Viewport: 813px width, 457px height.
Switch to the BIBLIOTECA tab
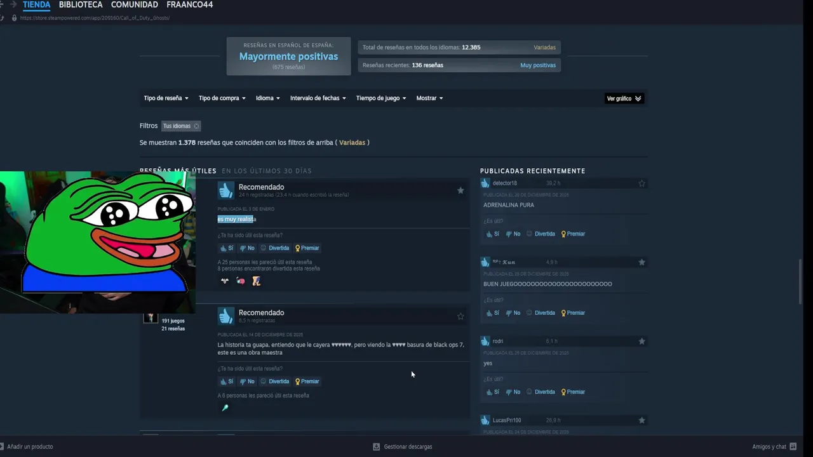coord(81,4)
